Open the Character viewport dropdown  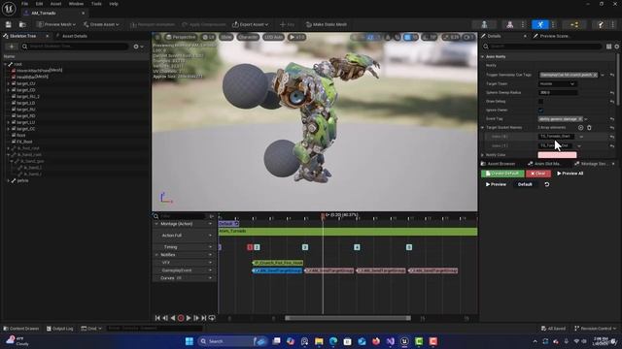click(248, 37)
